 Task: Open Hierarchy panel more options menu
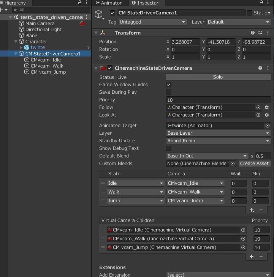coord(86,3)
